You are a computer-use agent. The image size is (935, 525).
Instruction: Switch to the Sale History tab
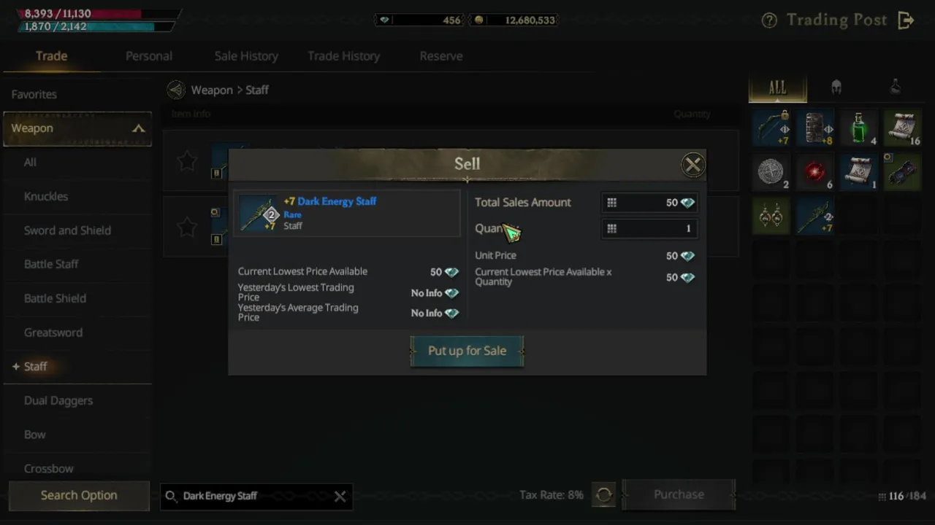[246, 56]
